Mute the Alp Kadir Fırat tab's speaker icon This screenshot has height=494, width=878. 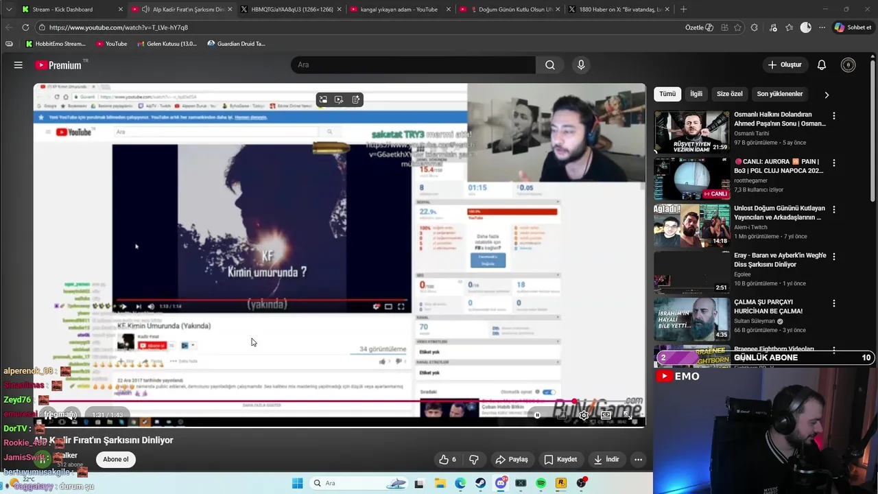tap(145, 10)
